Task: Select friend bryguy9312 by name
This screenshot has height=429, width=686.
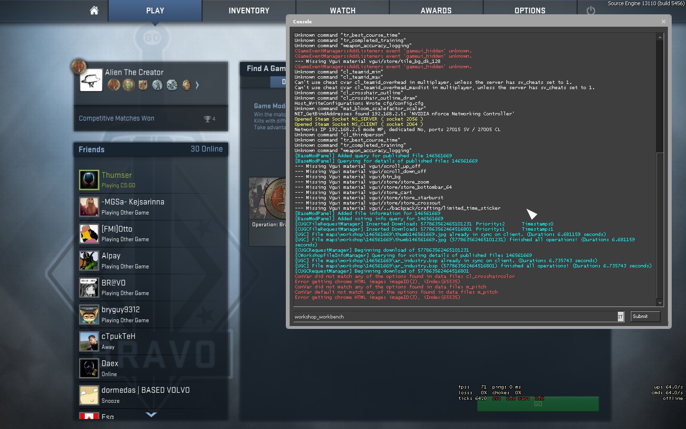Action: pyautogui.click(x=121, y=310)
